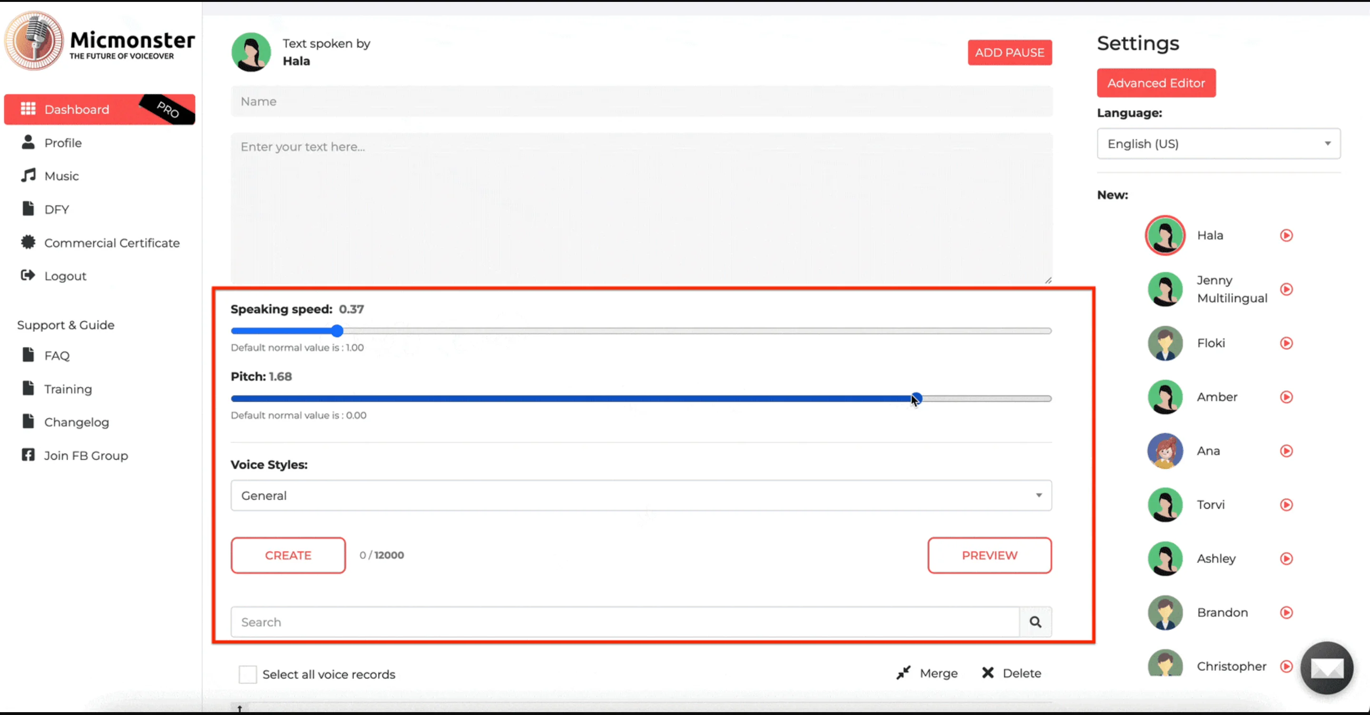Select the Torvi voice avatar

(x=1164, y=504)
